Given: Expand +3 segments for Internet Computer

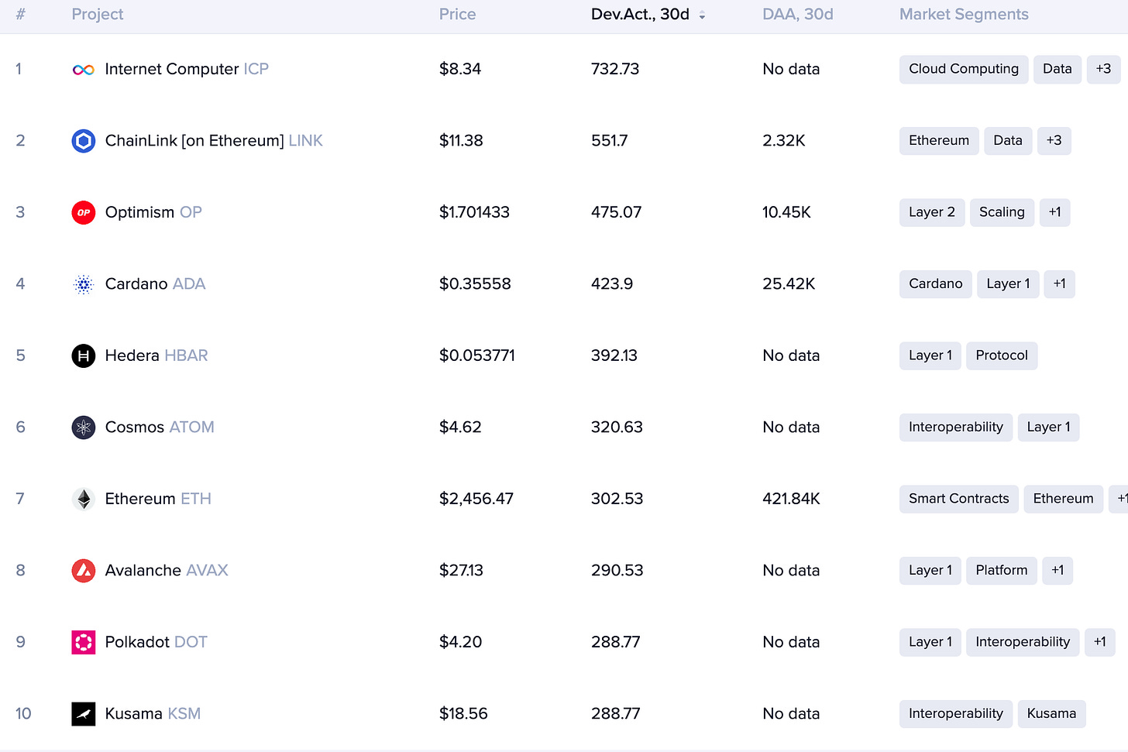Looking at the screenshot, I should (x=1103, y=69).
